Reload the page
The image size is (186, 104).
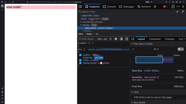tap(13, 2)
